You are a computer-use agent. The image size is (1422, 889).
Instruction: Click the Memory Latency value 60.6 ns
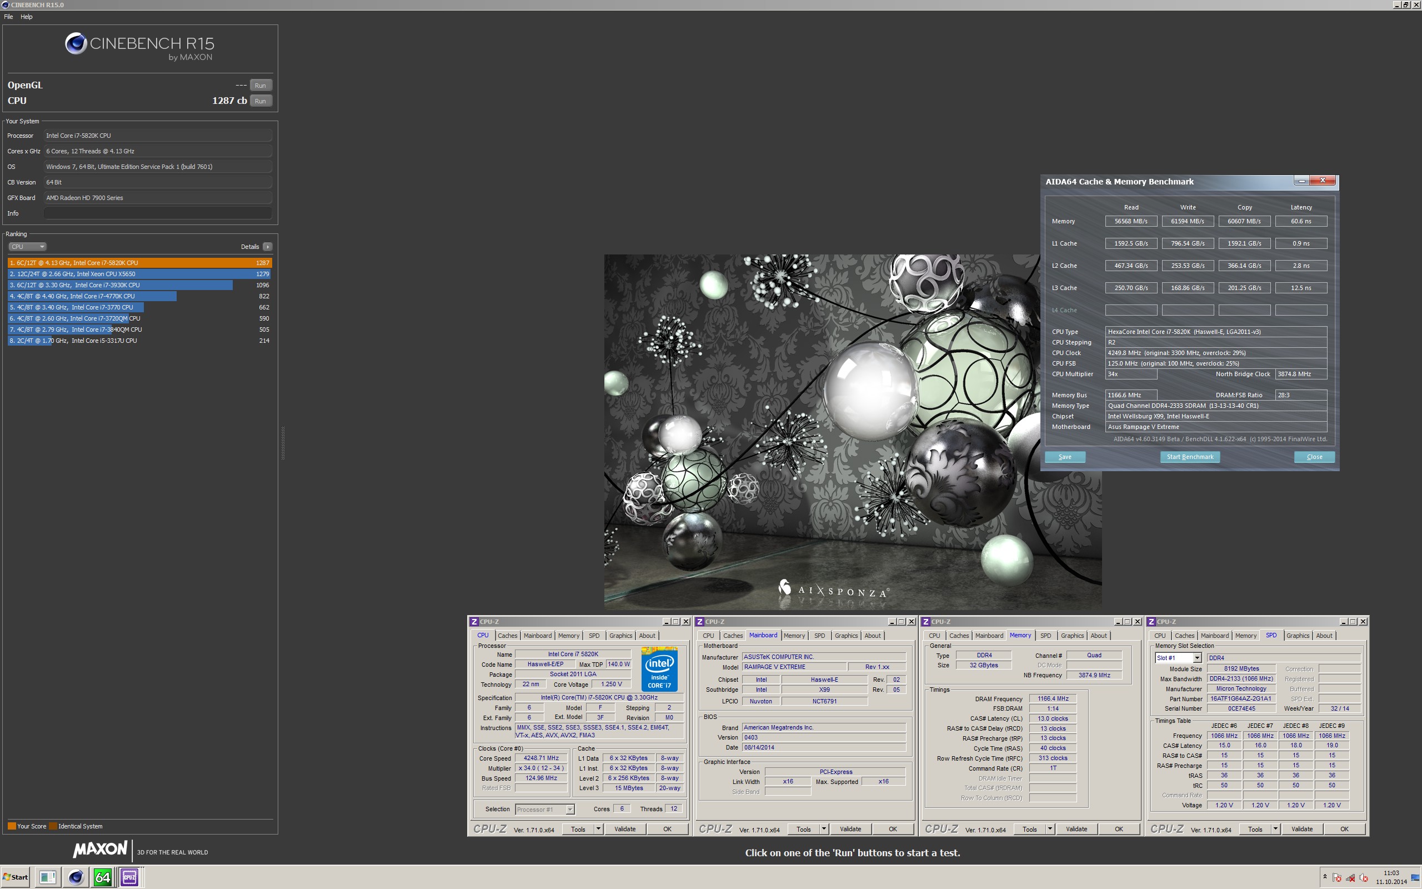tap(1301, 221)
